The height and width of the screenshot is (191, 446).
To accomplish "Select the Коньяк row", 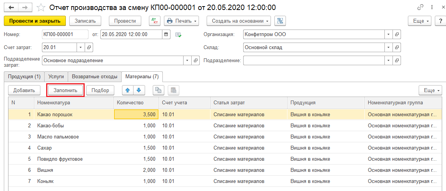I will (225, 181).
